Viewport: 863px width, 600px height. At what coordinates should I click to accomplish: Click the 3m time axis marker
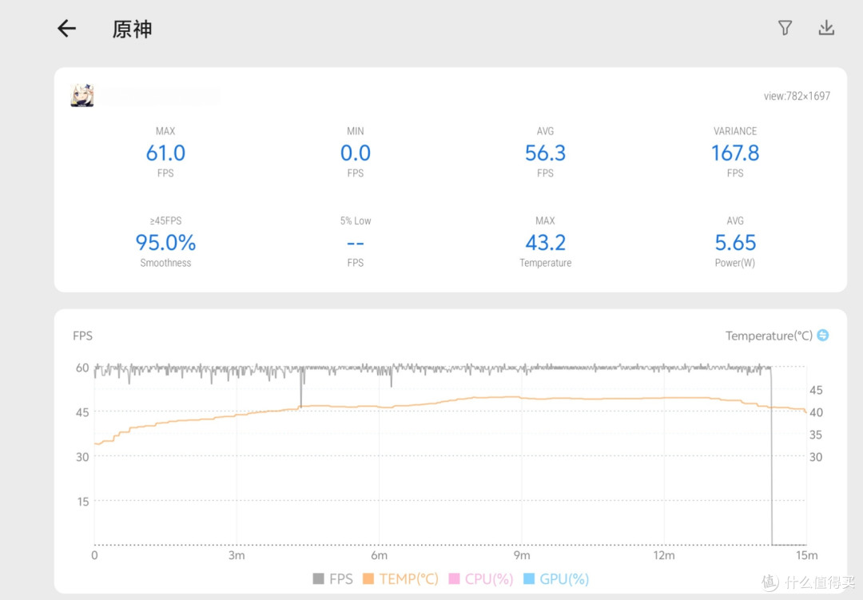pyautogui.click(x=237, y=555)
